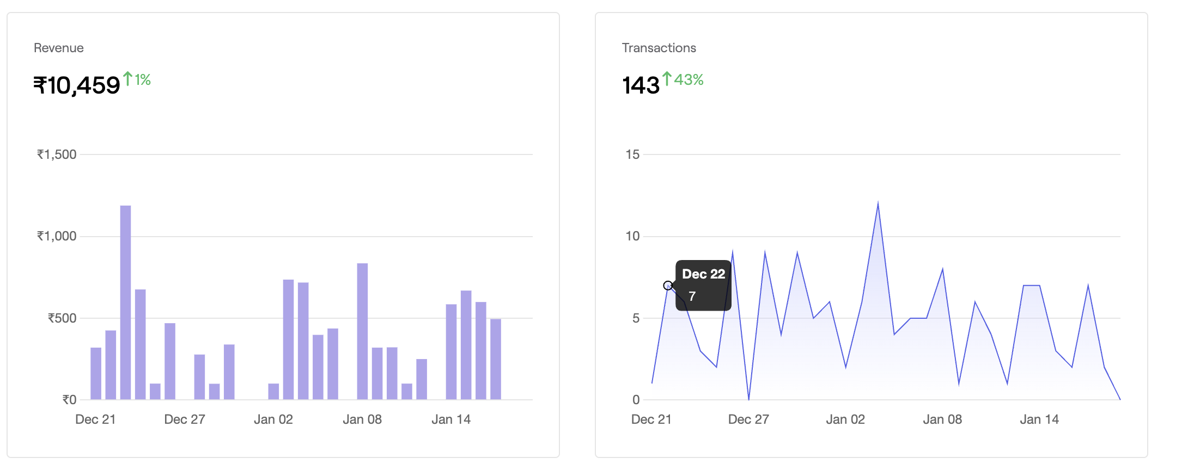Image resolution: width=1194 pixels, height=470 pixels.
Task: Click the 10 label on Transactions axis
Action: [632, 236]
